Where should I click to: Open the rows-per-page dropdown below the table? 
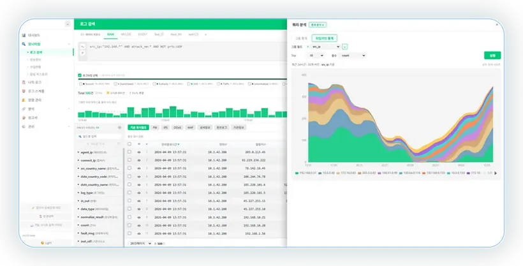140,244
